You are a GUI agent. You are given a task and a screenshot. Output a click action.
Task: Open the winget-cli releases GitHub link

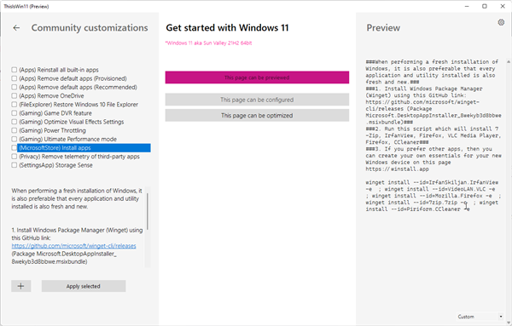[x=73, y=246]
